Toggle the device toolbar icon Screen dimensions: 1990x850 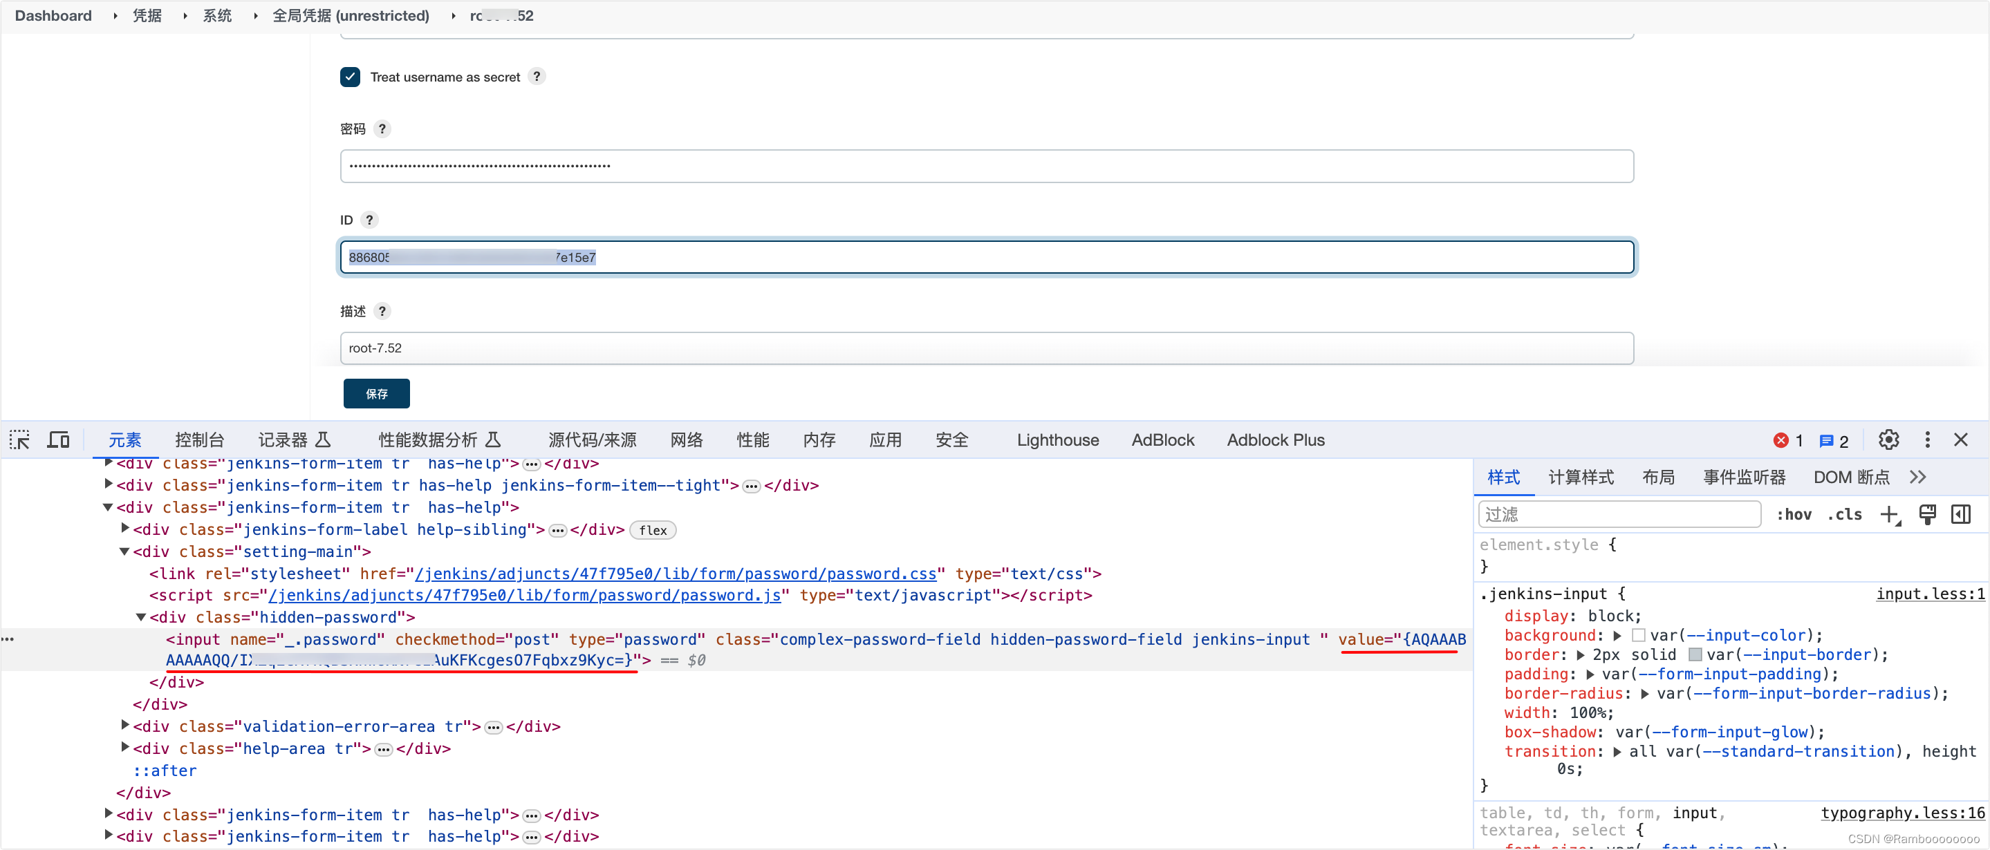click(58, 440)
